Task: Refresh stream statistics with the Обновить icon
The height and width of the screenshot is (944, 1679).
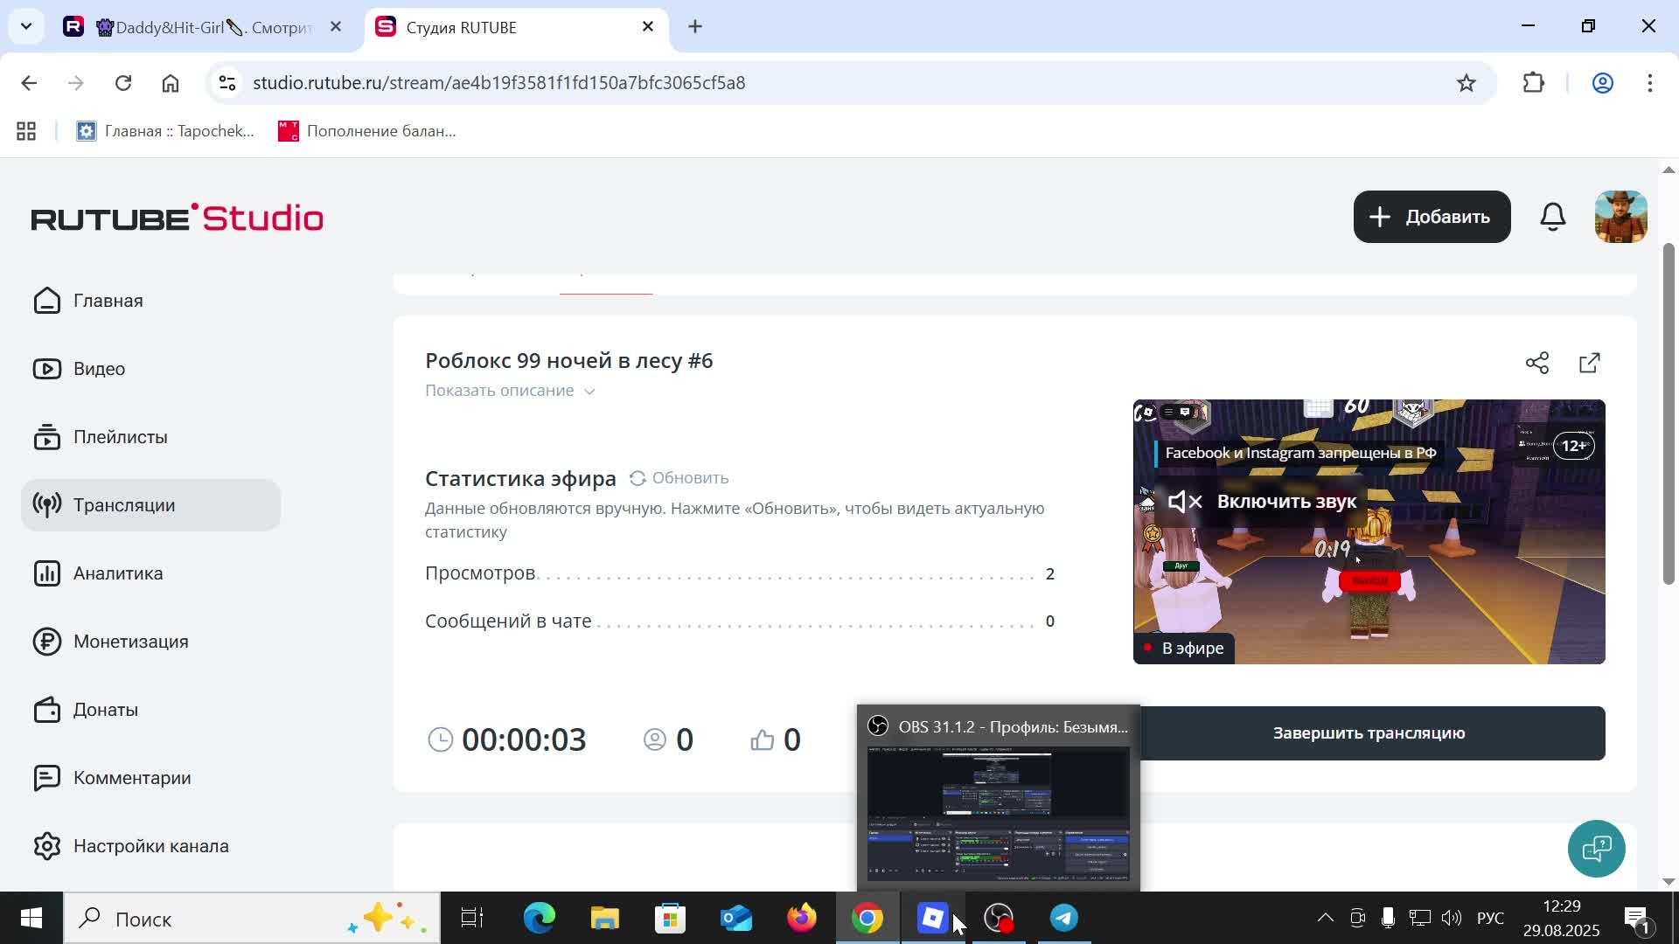Action: pyautogui.click(x=637, y=477)
